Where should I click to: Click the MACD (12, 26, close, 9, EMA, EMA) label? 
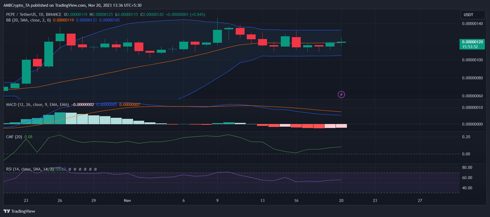click(x=37, y=105)
